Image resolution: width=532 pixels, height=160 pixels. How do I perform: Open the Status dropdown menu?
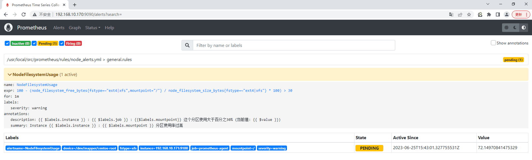tap(92, 28)
